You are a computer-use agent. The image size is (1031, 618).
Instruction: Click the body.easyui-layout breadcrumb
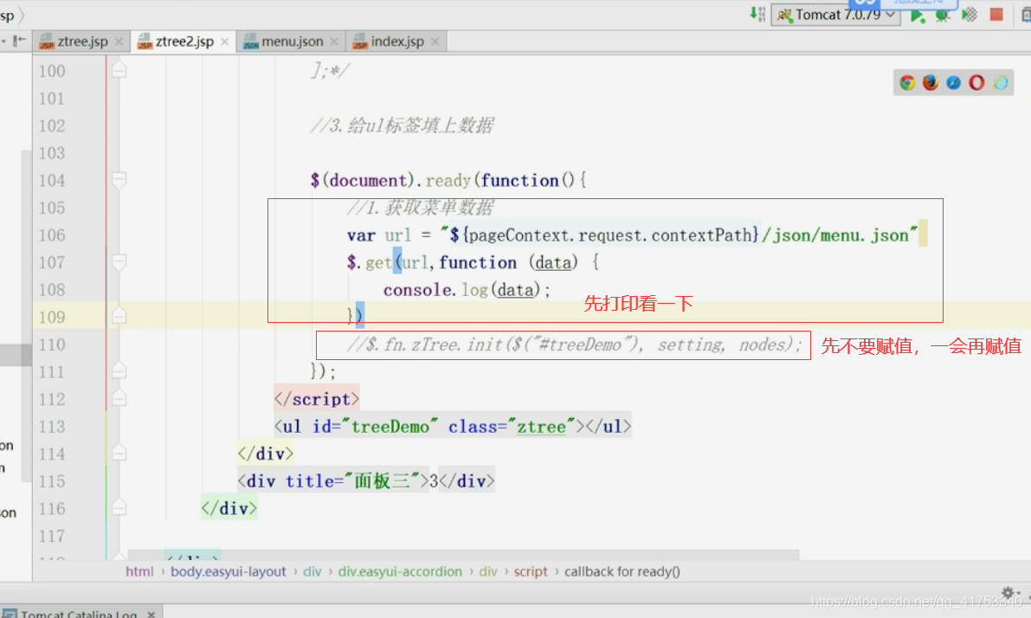[229, 571]
